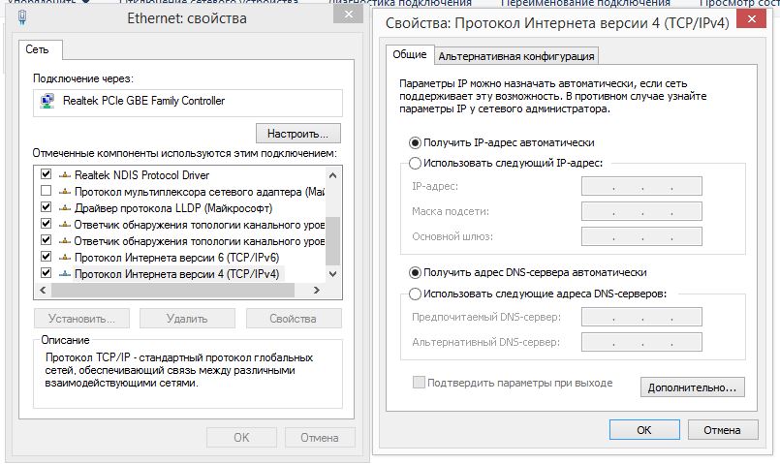
Task: Uncheck Протокол Интернета версии 6 (TCP/IPv6)
Action: coord(46,256)
